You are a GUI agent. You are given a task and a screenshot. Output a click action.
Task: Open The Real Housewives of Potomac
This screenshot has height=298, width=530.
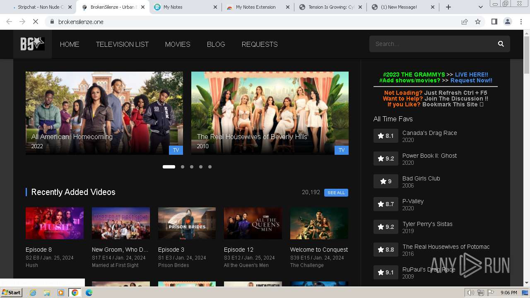tap(446, 247)
